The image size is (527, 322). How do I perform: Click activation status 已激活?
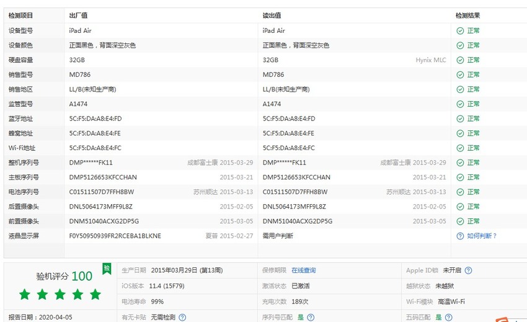[301, 286]
